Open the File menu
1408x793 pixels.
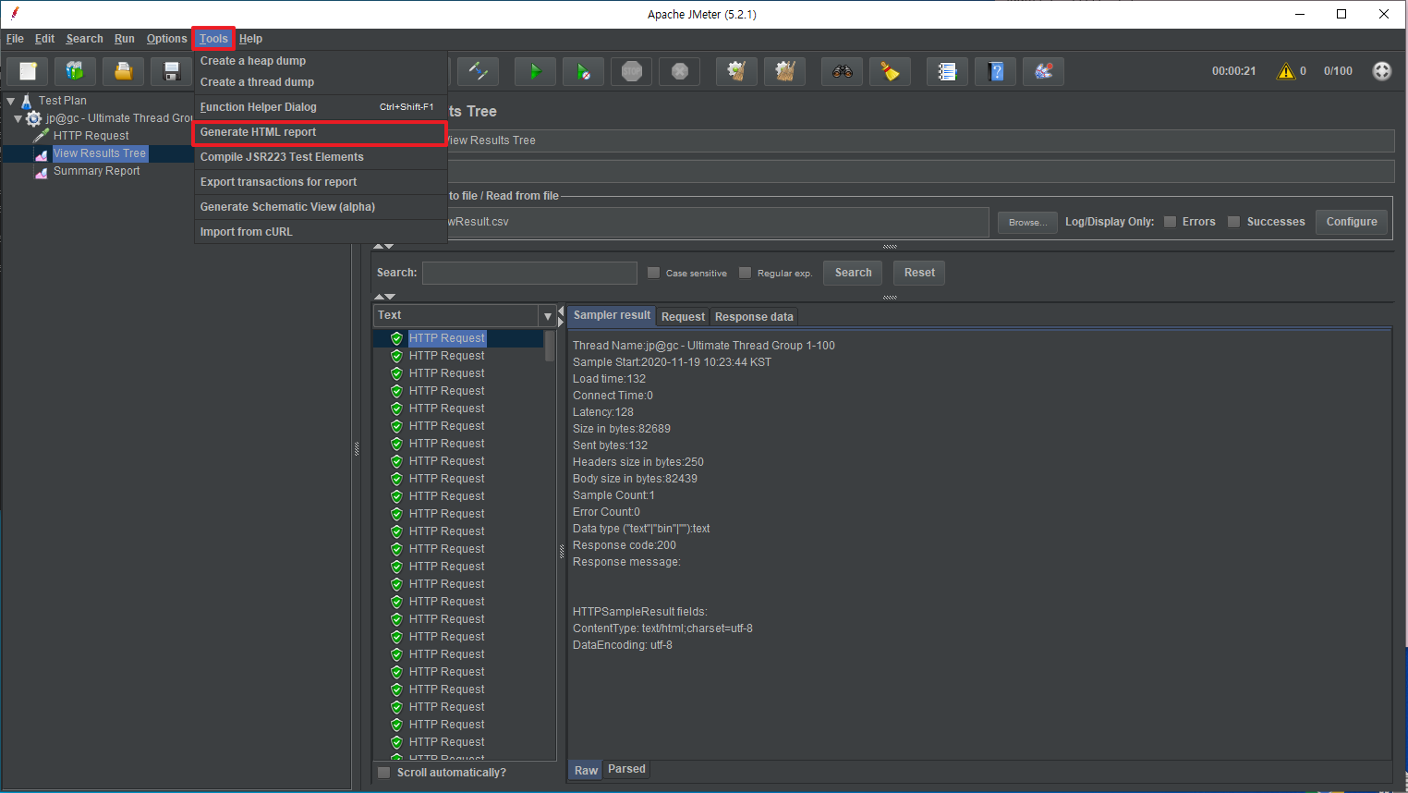point(15,39)
